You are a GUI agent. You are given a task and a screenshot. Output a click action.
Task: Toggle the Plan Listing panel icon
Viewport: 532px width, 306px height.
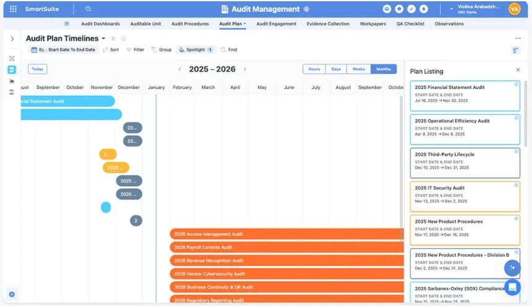tap(515, 51)
